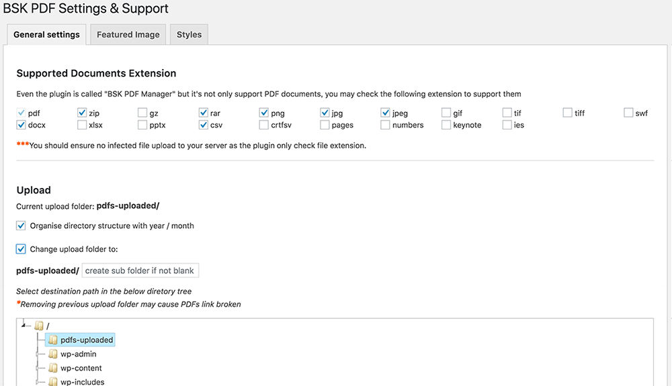Select pdfs-uploaded folder in directory tree

[x=87, y=340]
